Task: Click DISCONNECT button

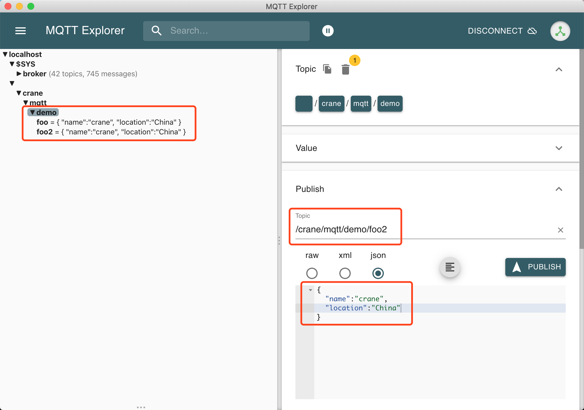Action: coord(502,31)
